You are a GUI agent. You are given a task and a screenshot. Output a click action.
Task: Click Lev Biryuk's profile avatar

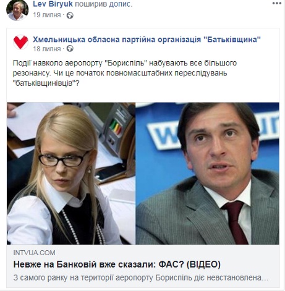click(x=17, y=11)
